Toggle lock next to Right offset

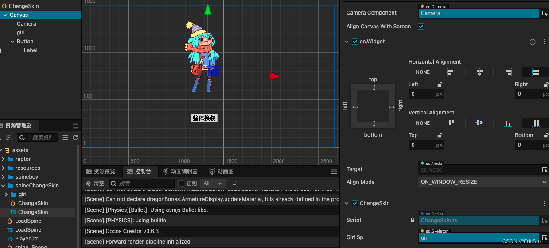(x=546, y=84)
